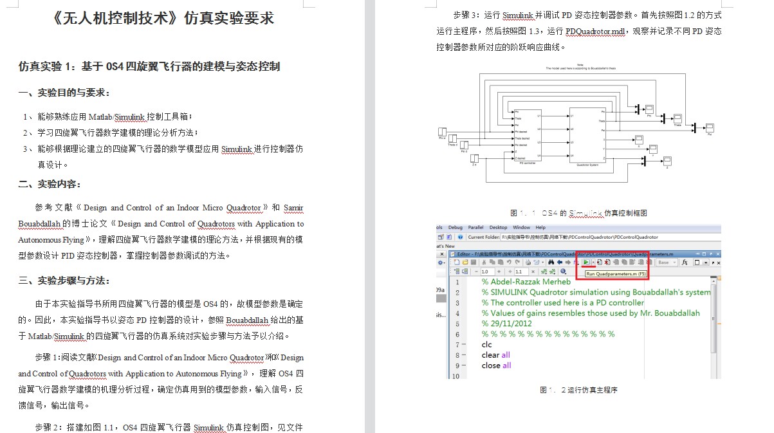
Task: Click the Help menu in the MATLAB image
Action: (x=540, y=227)
